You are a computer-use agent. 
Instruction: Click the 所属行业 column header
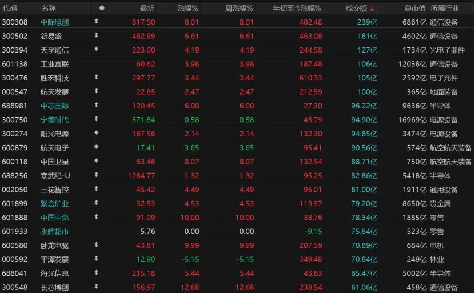click(444, 8)
